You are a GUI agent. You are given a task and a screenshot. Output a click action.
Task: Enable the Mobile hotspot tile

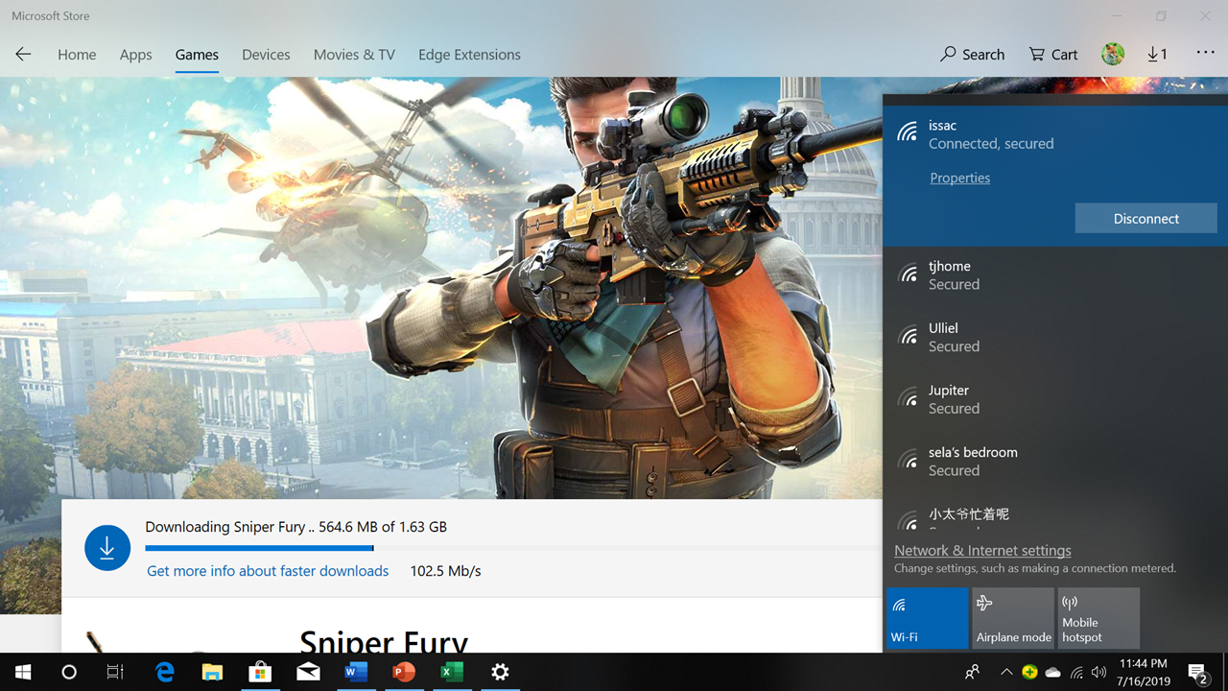[1098, 618]
